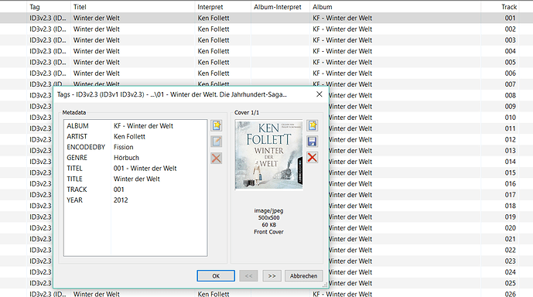Image resolution: width=533 pixels, height=297 pixels.
Task: Open the Ken Follett cover thumbnail
Action: (269, 155)
